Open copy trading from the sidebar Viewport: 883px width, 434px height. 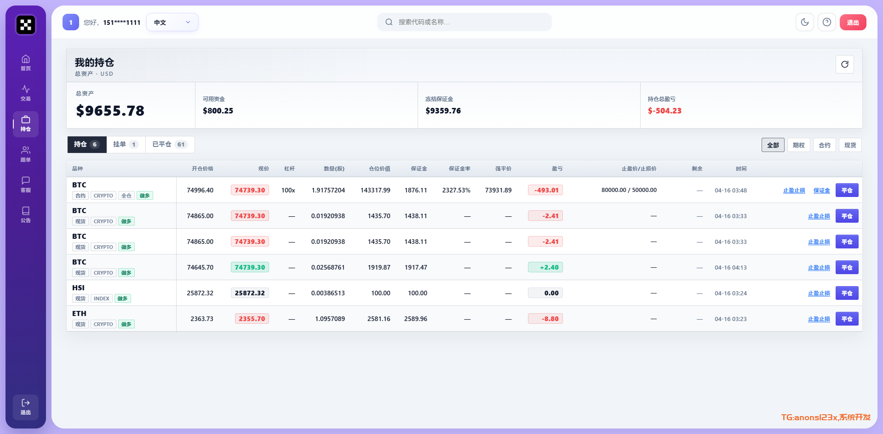point(26,154)
